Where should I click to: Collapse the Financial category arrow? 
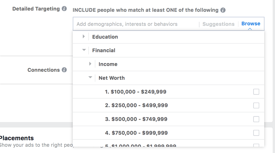point(84,50)
